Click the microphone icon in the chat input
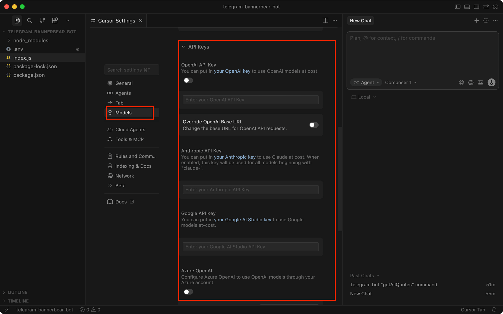The image size is (503, 314). pyautogui.click(x=491, y=82)
